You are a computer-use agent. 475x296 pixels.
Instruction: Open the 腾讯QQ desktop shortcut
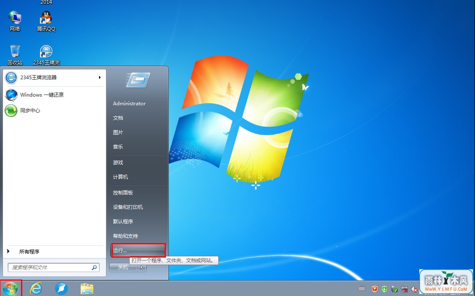(46, 21)
